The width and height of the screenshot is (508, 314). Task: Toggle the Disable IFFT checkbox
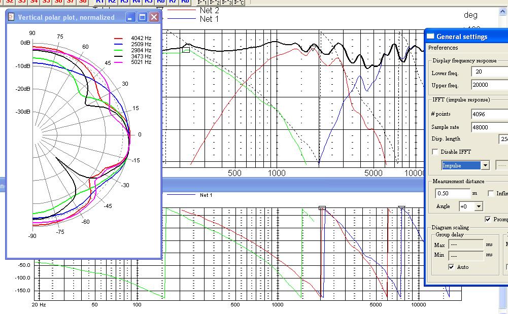(x=435, y=152)
